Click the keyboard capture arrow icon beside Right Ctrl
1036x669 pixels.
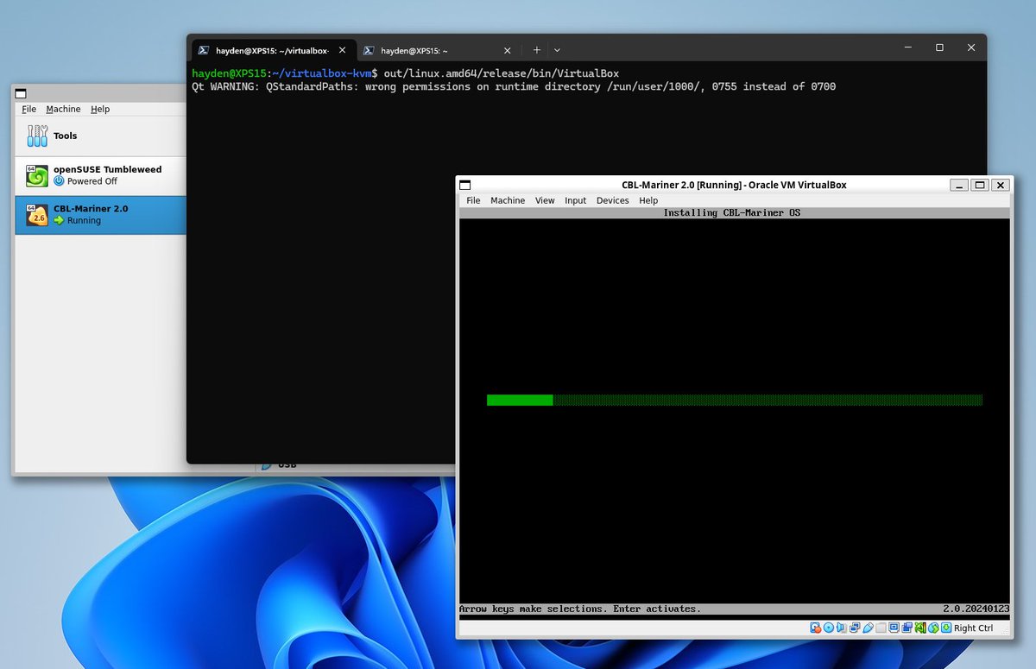946,628
